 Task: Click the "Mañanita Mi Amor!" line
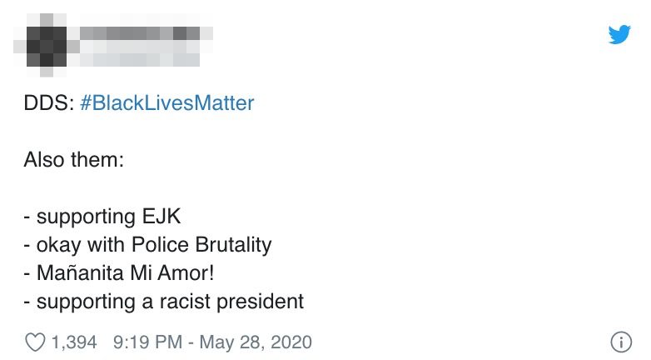coord(119,273)
